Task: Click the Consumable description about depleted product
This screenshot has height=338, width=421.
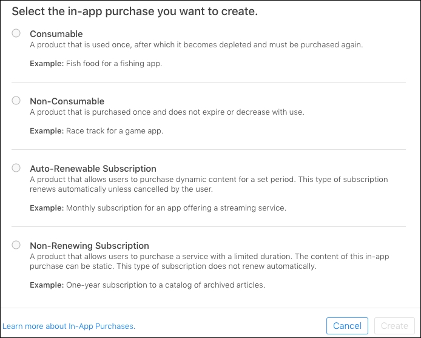Action: pos(196,44)
